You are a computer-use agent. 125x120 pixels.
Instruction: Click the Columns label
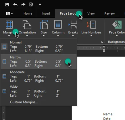pos(58,33)
